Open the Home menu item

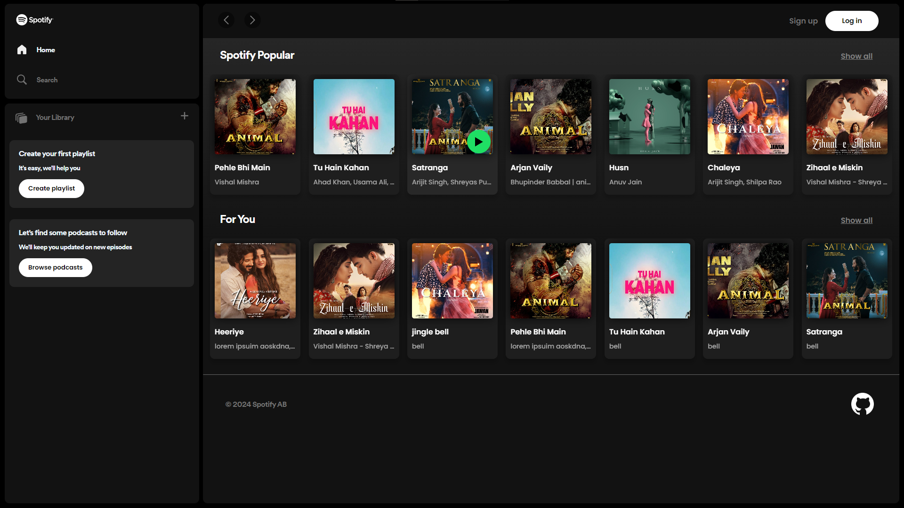tap(46, 50)
